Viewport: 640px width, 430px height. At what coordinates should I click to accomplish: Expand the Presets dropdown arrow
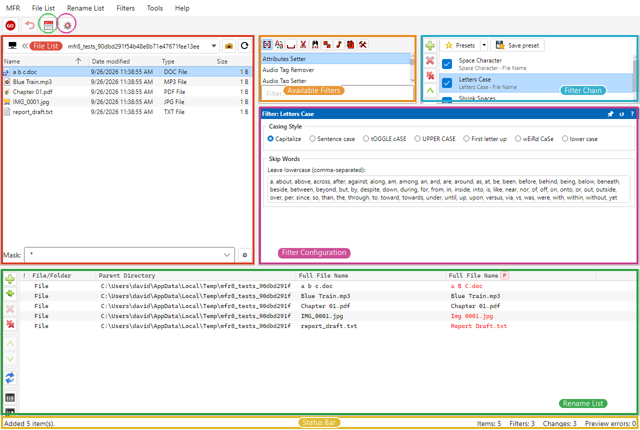[484, 45]
